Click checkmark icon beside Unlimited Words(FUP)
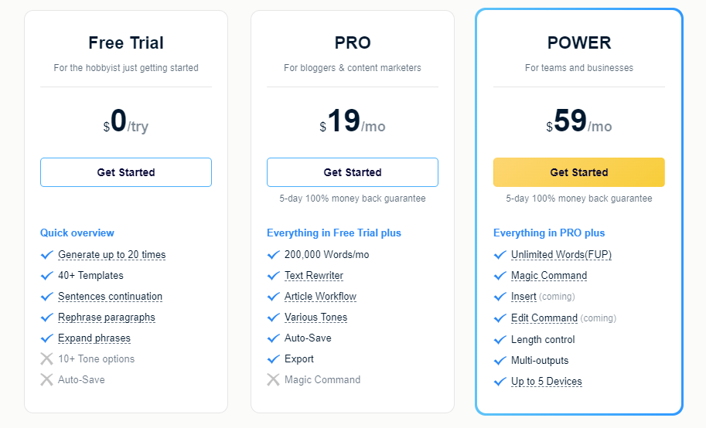 coord(500,255)
